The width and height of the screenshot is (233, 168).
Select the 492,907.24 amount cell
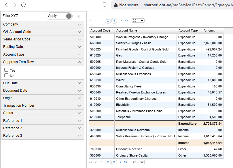[x=213, y=49]
